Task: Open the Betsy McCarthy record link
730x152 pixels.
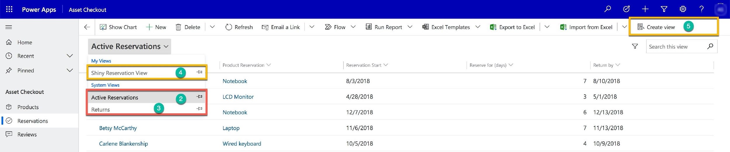Action: (118, 128)
